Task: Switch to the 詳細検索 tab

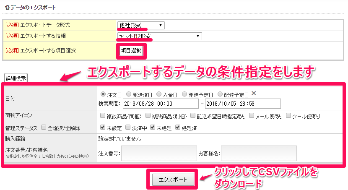Action: (16, 78)
